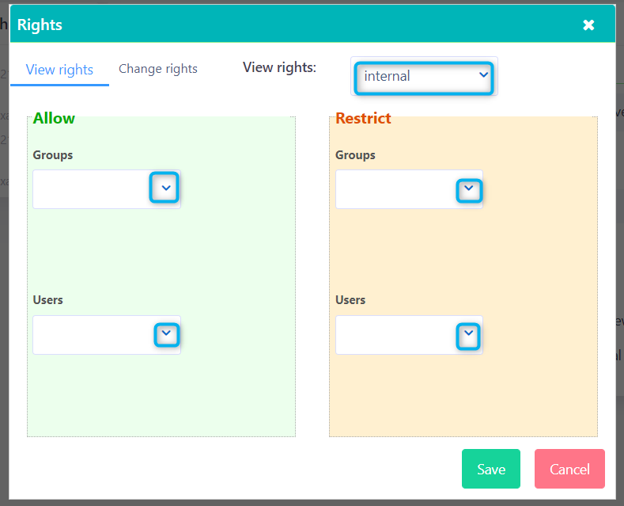The height and width of the screenshot is (506, 624).
Task: Click the green Allow heading
Action: (x=54, y=119)
